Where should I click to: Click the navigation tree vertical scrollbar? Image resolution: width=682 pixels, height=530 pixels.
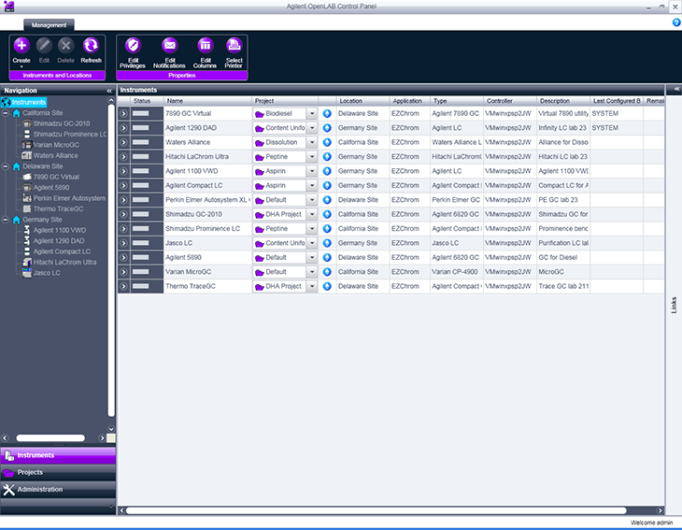point(111,260)
